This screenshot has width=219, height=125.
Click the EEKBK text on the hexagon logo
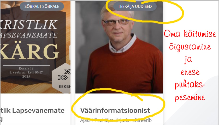click(64, 87)
